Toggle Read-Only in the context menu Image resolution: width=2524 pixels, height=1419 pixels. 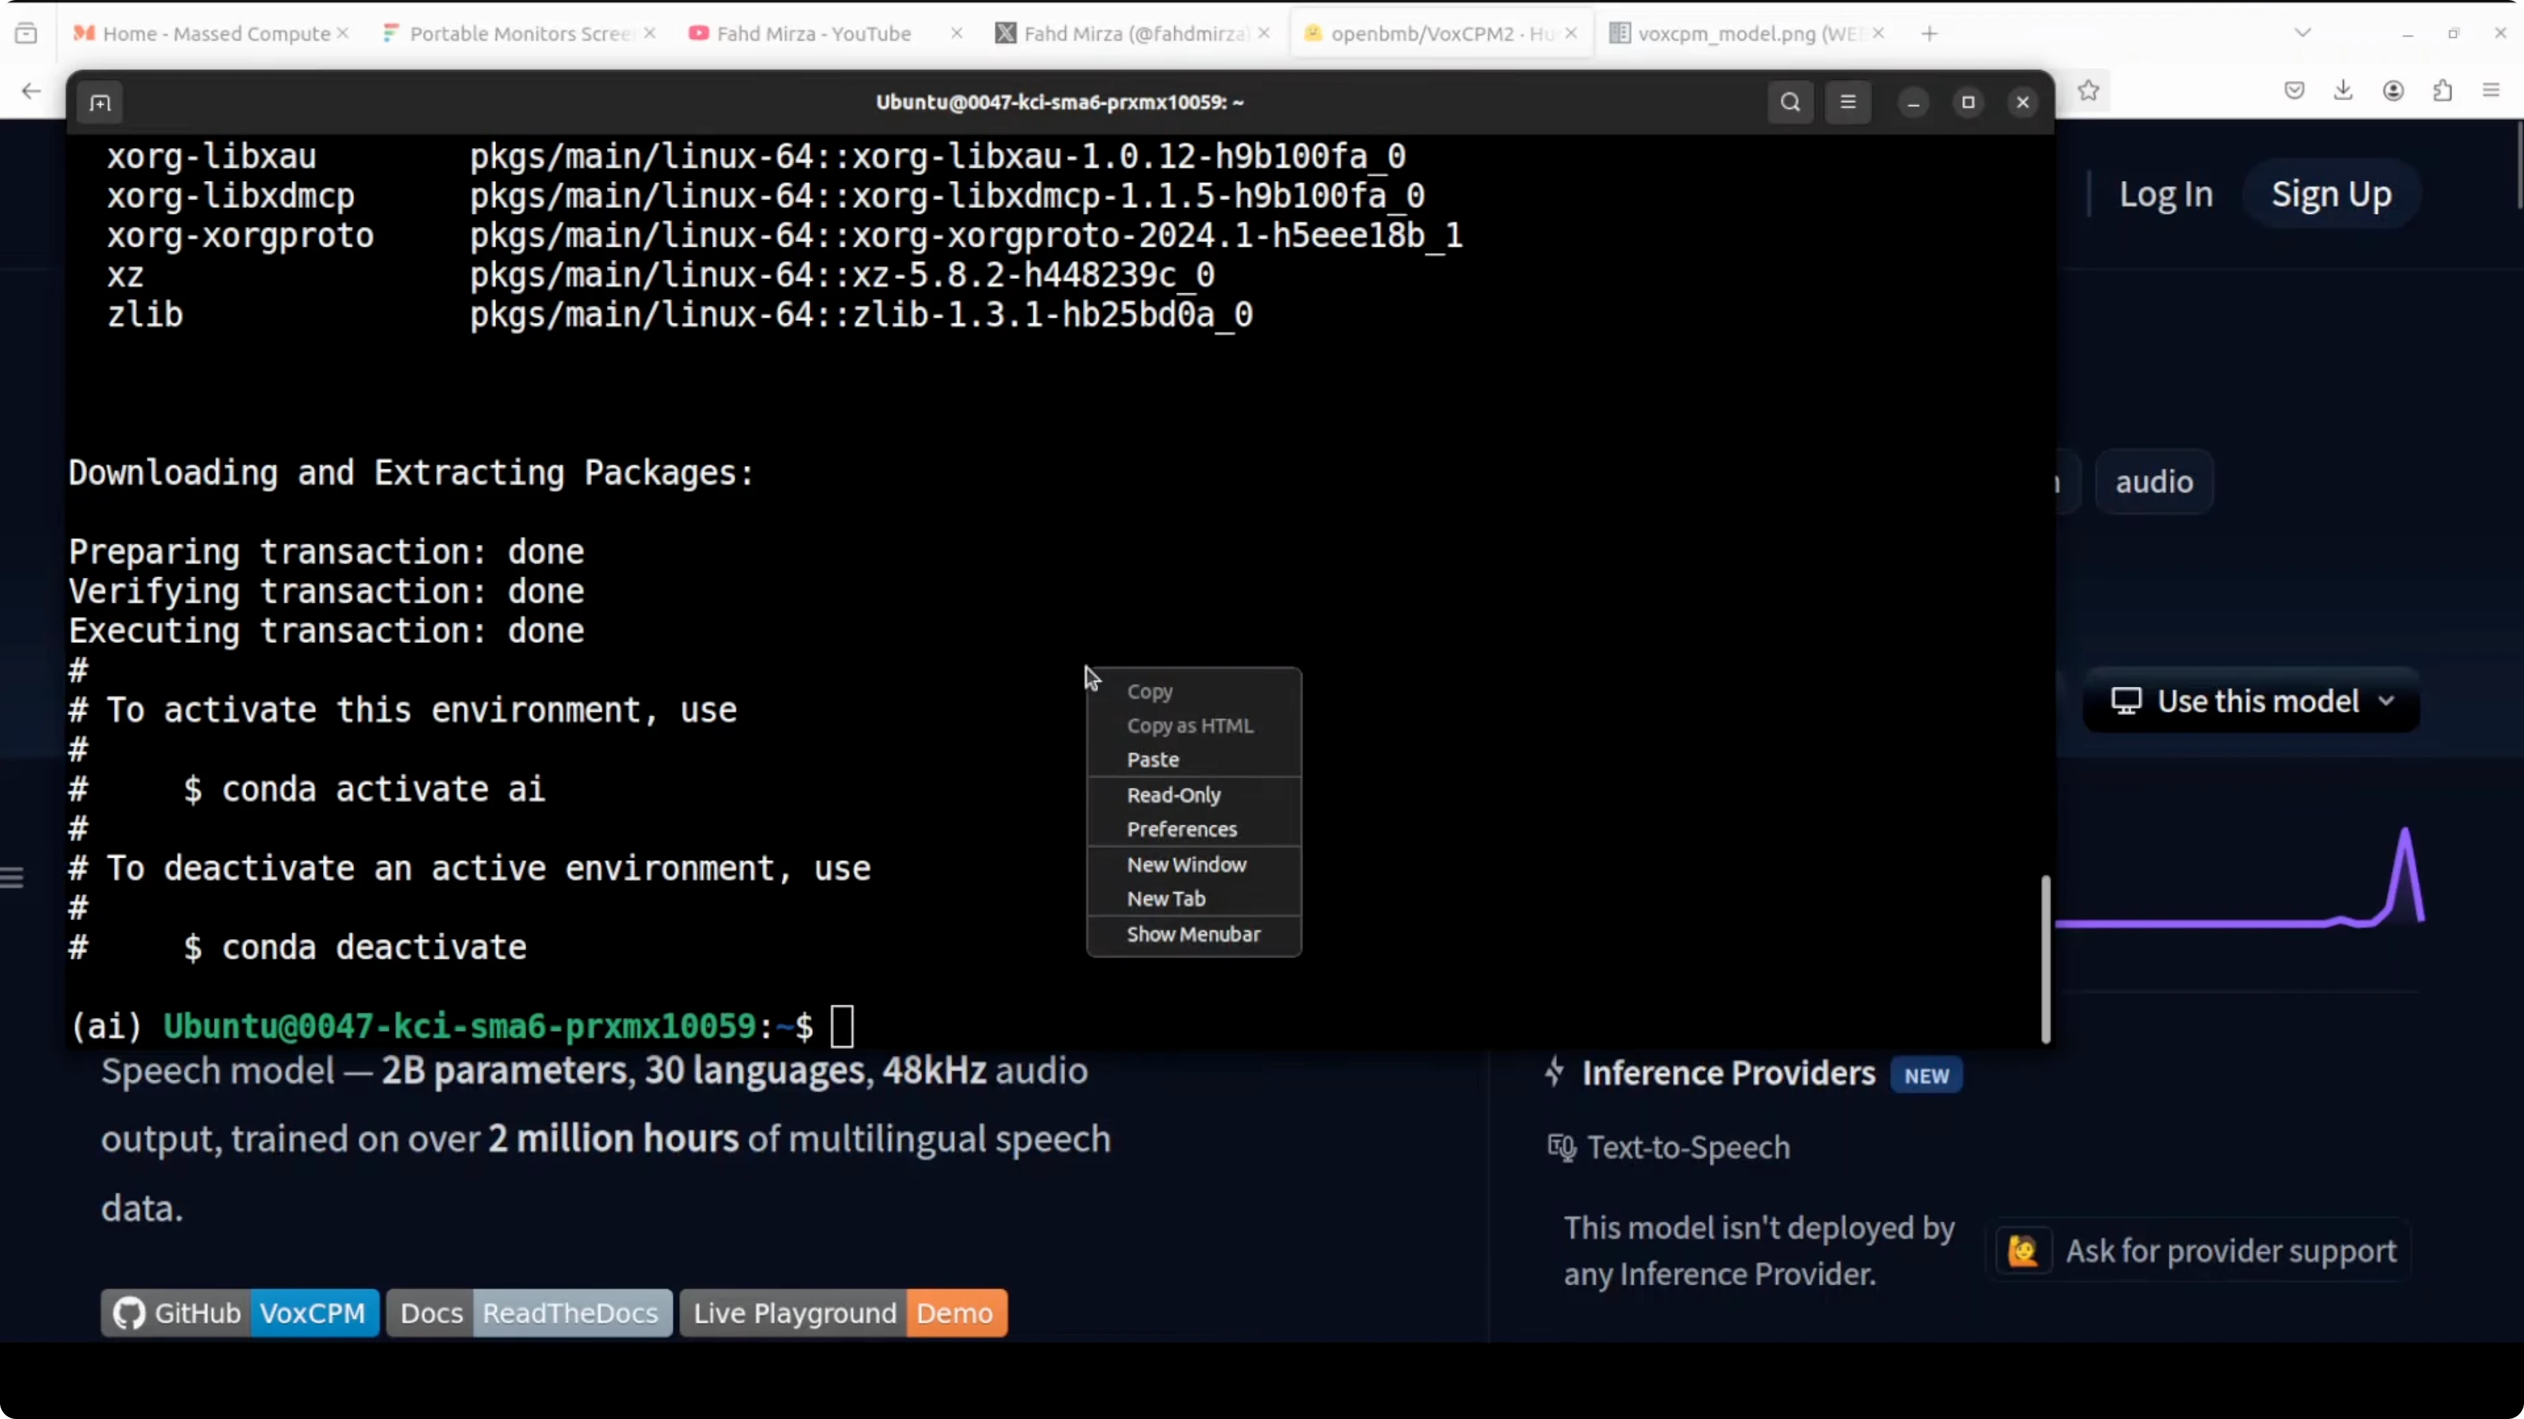click(x=1173, y=795)
